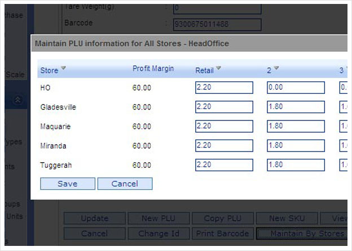Screen dimensions: 352x251
Task: Edit the Retail price field for HO
Action: tap(224, 88)
